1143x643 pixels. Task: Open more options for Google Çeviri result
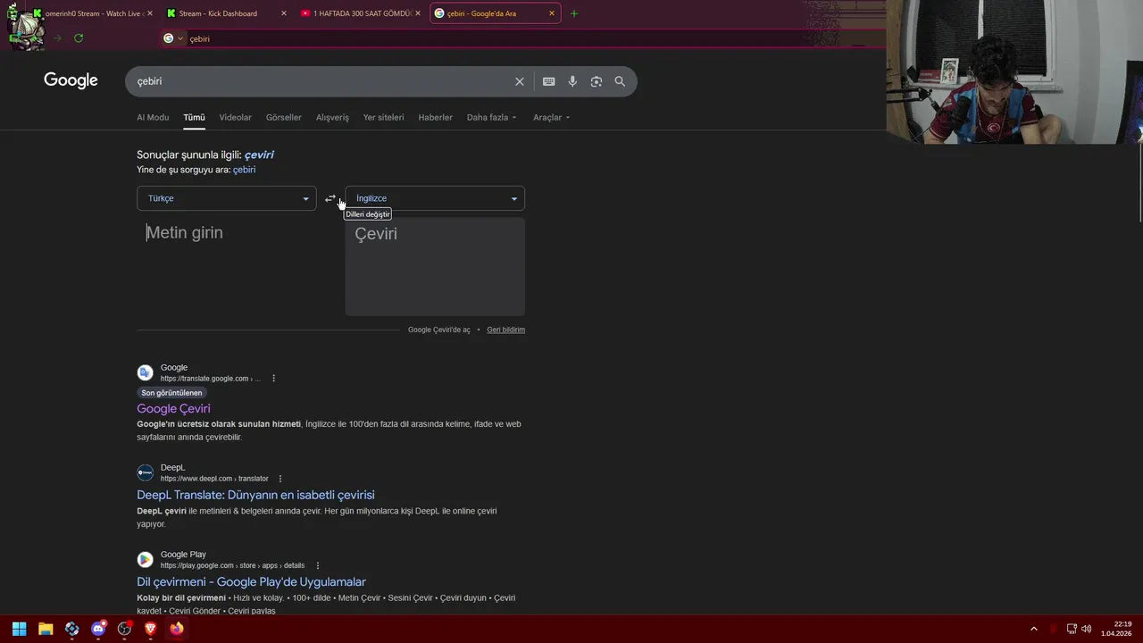(x=273, y=379)
